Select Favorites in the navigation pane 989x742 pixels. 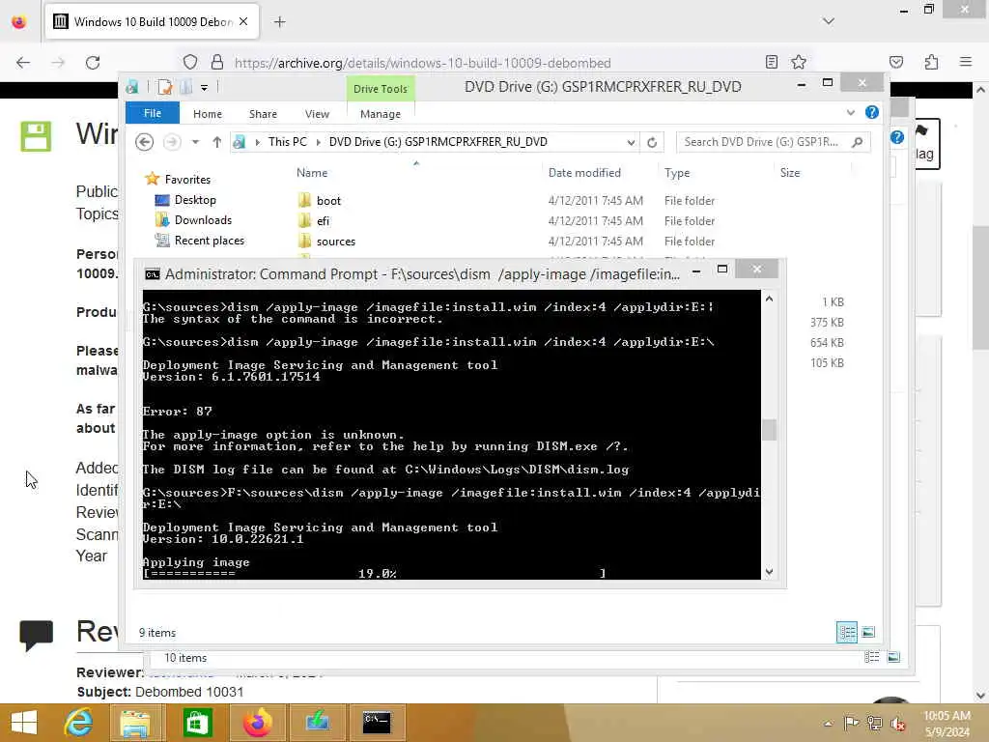point(187,179)
